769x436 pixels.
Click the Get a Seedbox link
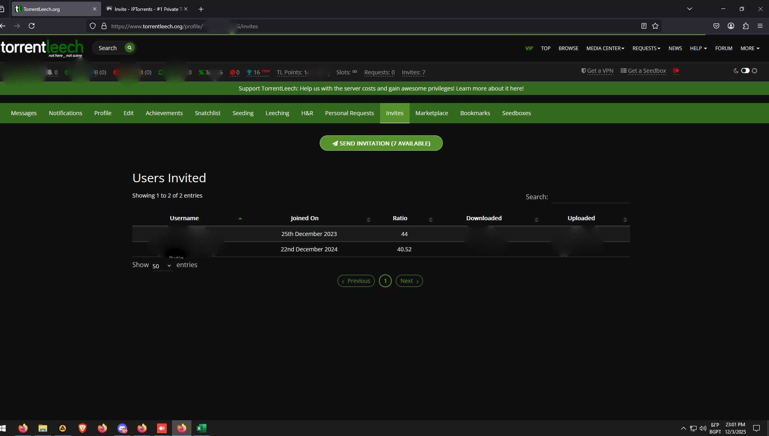(x=643, y=71)
